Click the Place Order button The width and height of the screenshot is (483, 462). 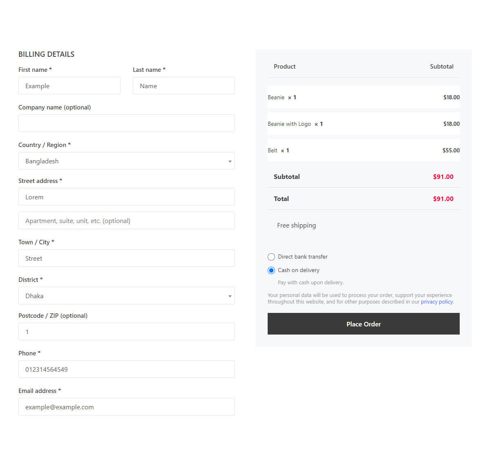click(x=364, y=324)
